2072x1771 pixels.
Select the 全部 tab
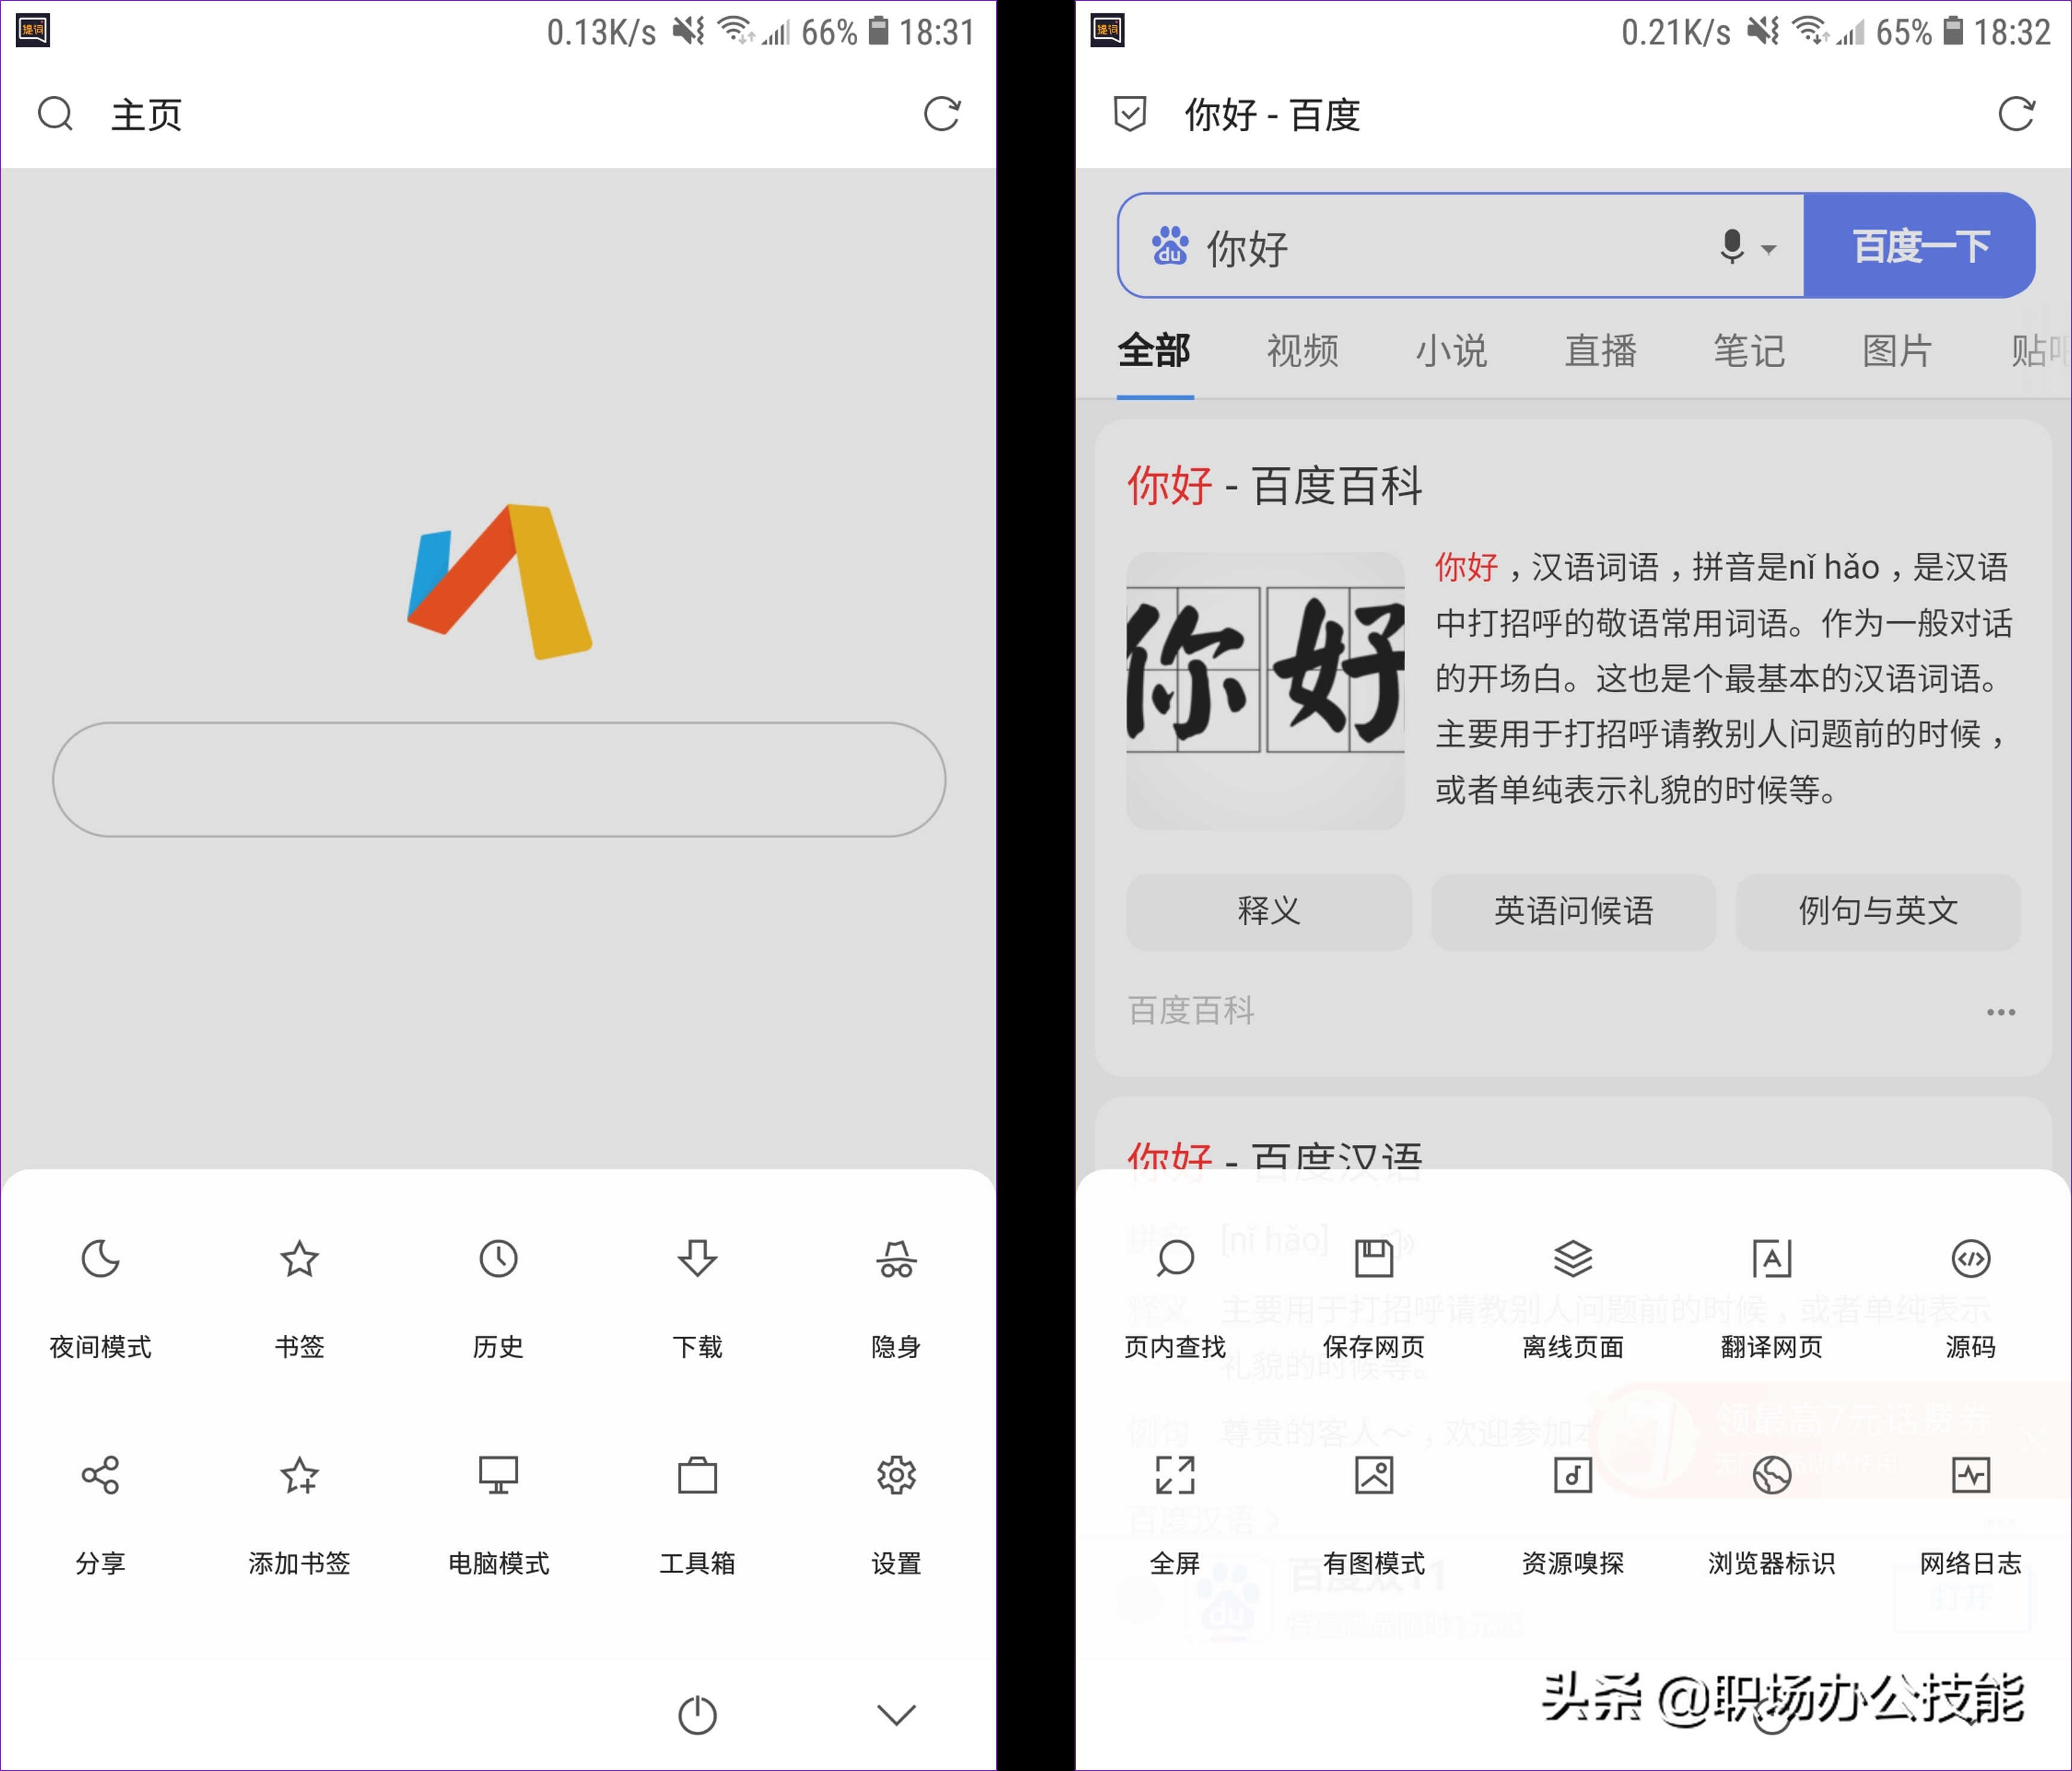coord(1154,351)
